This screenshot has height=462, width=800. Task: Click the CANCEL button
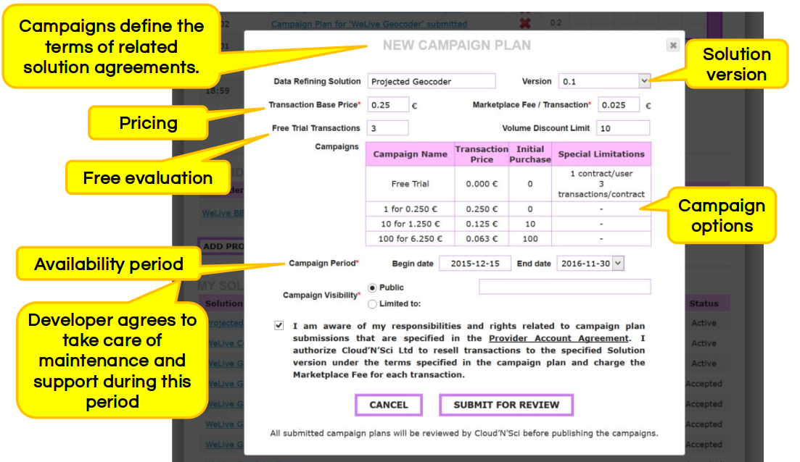pos(389,405)
